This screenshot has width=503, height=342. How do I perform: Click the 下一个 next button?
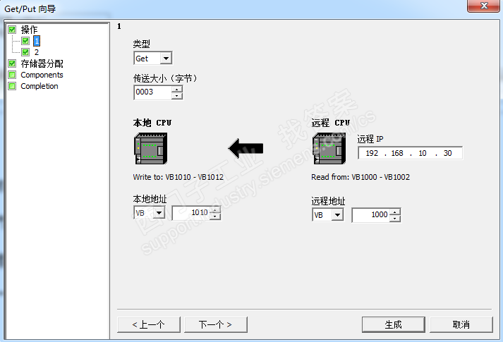tap(216, 324)
